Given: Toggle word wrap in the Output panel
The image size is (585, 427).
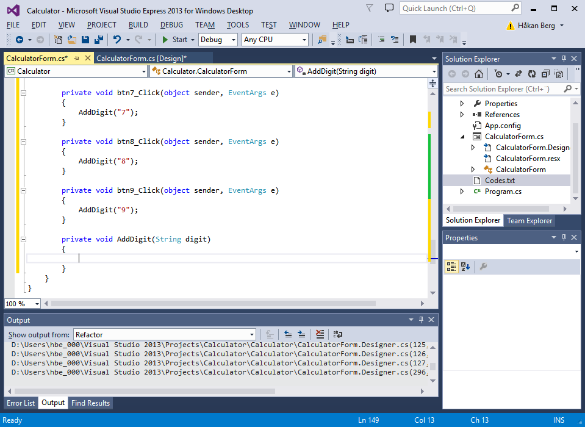Looking at the screenshot, I should [338, 334].
